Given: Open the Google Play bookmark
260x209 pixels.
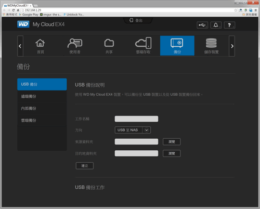Looking at the screenshot, I should pos(29,15).
